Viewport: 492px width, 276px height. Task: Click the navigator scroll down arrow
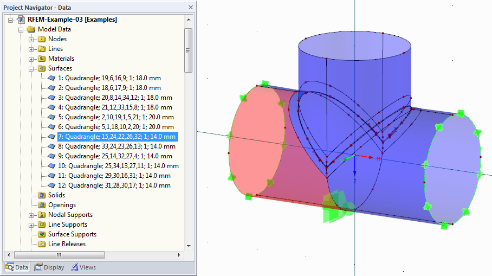(188, 246)
